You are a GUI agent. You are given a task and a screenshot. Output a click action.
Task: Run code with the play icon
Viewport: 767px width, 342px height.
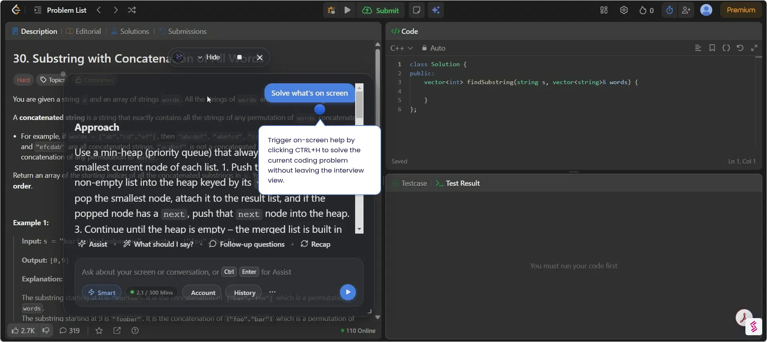coord(348,10)
